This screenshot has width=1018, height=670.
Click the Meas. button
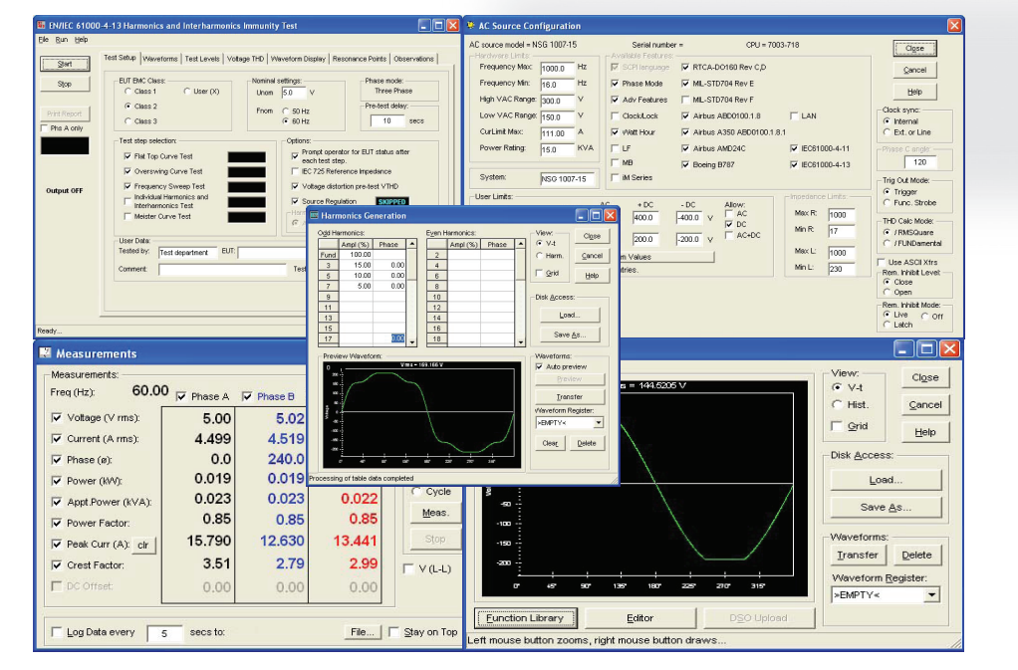(x=435, y=513)
